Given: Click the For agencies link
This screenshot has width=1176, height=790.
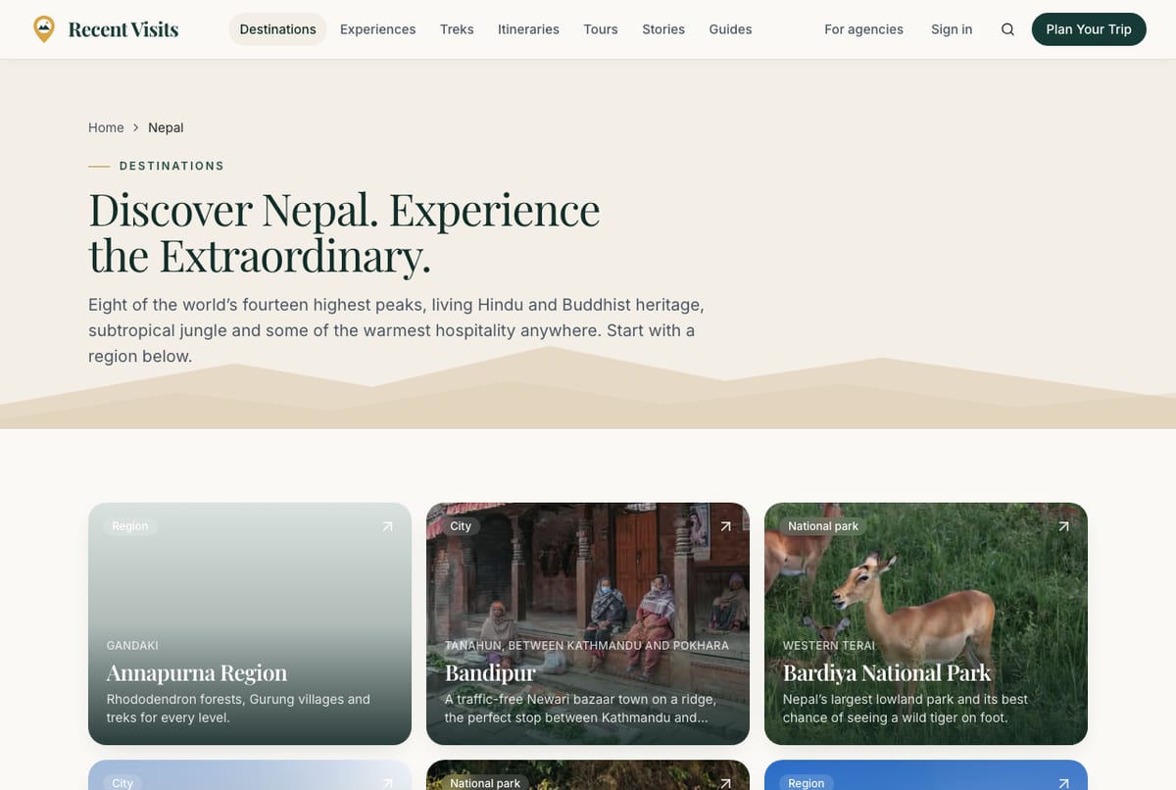Looking at the screenshot, I should pos(863,29).
